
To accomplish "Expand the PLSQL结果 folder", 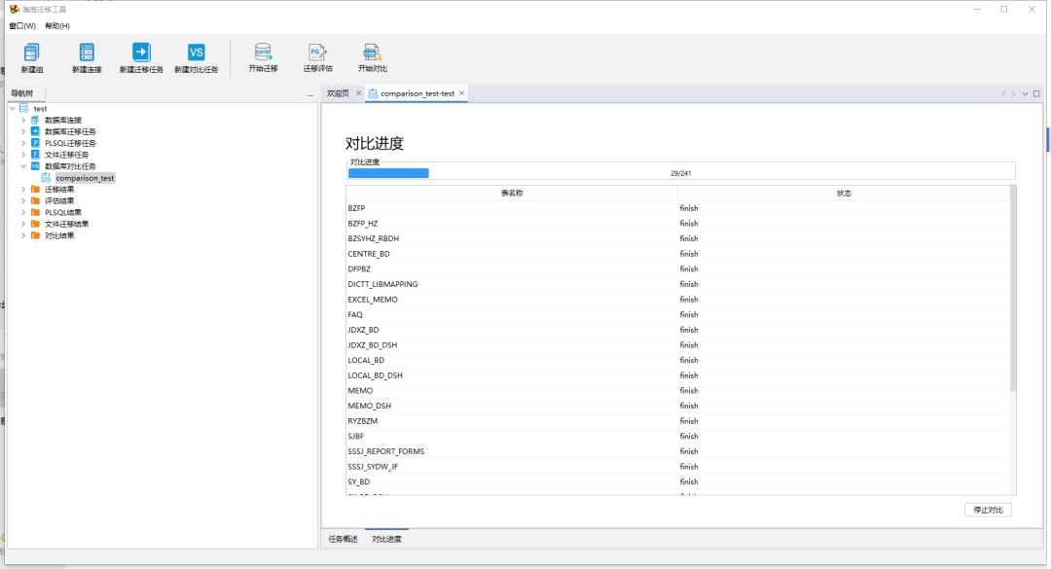I will click(23, 212).
